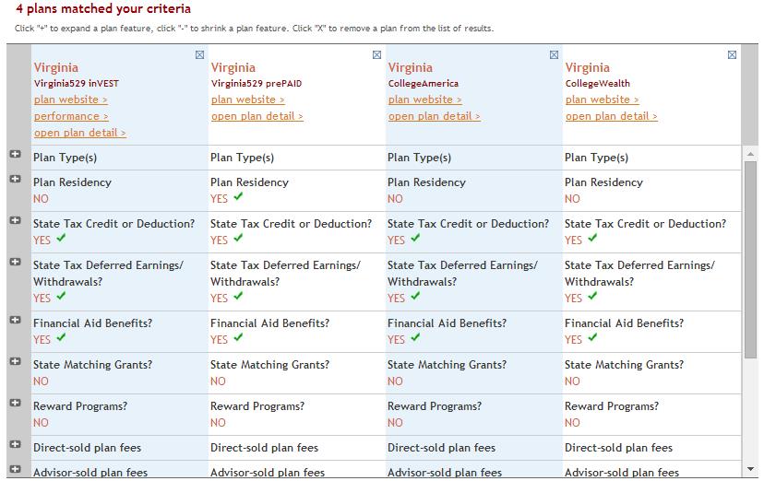The width and height of the screenshot is (764, 481).
Task: Expand the Financial Aid Benefits row
Action: pyautogui.click(x=15, y=320)
